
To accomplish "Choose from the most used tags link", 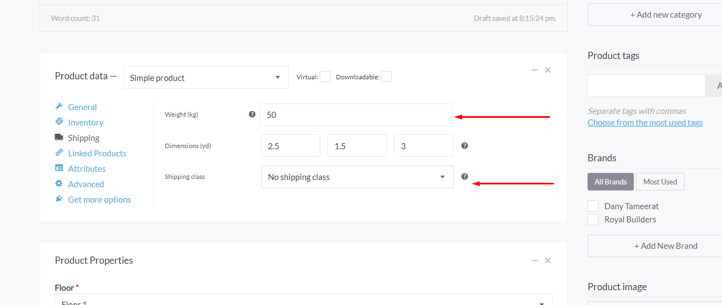I will click(645, 123).
